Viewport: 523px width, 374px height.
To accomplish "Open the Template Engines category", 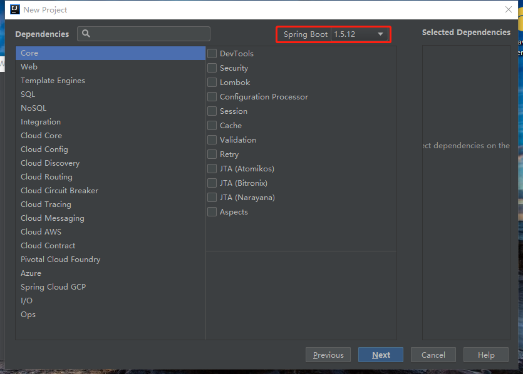I will [x=110, y=81].
